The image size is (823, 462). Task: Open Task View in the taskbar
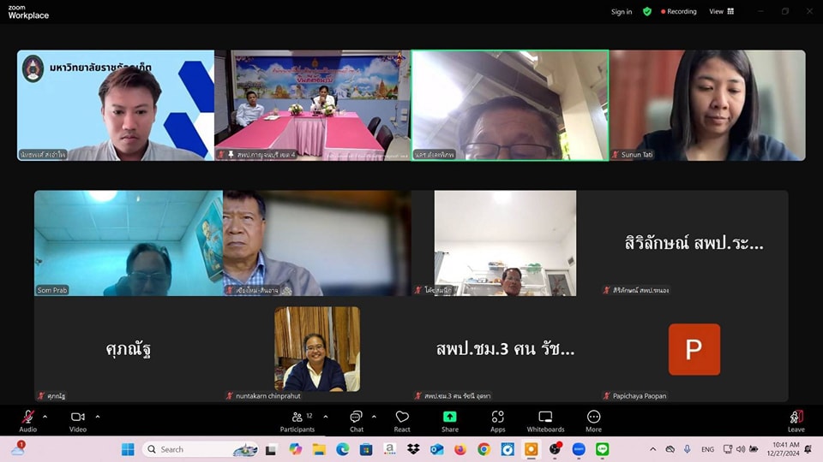click(271, 449)
